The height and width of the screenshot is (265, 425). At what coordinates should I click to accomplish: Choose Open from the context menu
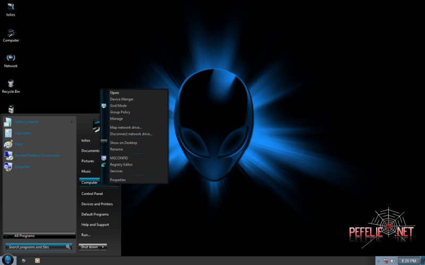tap(114, 93)
